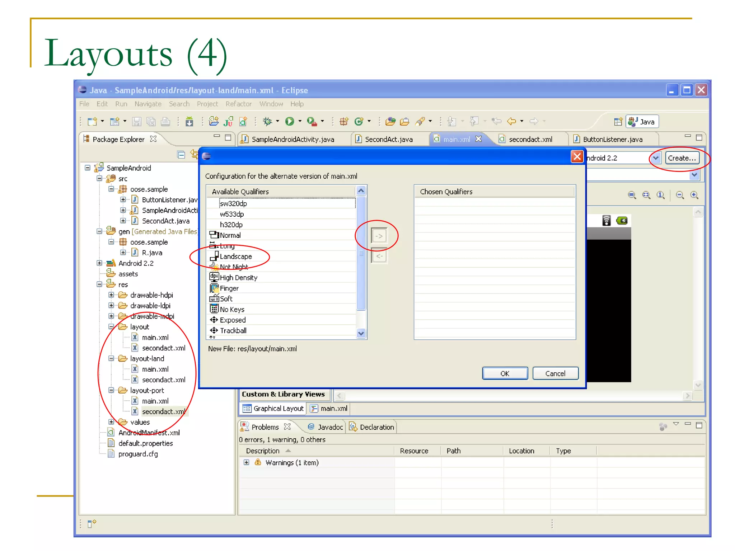Click the add qualifier arrow button
The width and height of the screenshot is (735, 551).
tap(379, 236)
